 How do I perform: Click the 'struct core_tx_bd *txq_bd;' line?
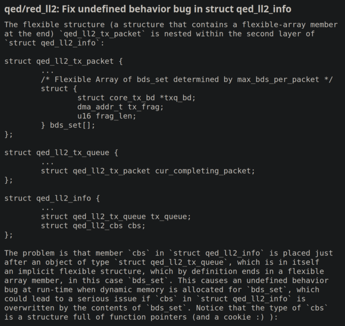pyautogui.click(x=137, y=98)
